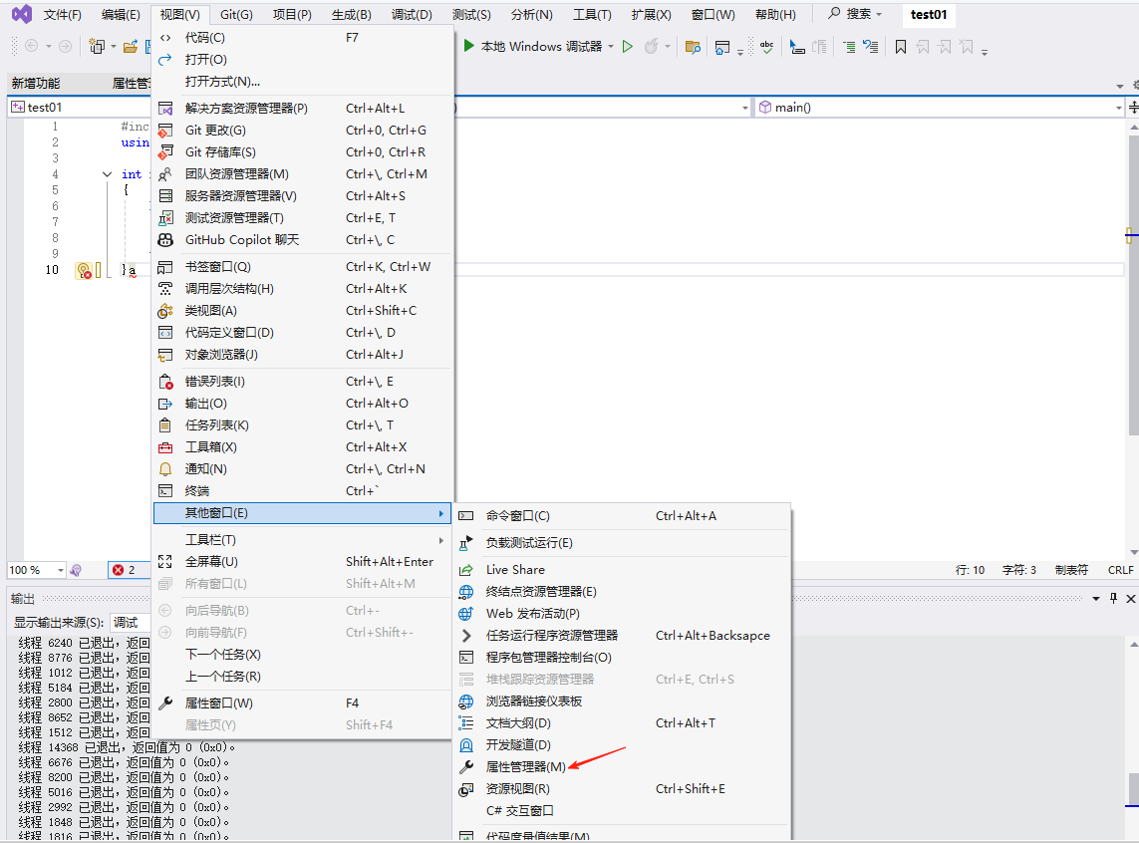Open 通知(N) bell entry

point(302,469)
